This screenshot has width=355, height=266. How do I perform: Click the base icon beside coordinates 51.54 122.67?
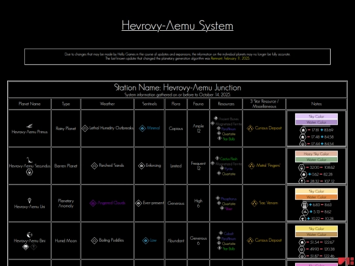302,242
